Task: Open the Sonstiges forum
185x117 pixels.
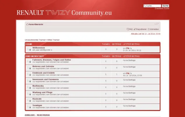Action: click(x=37, y=105)
